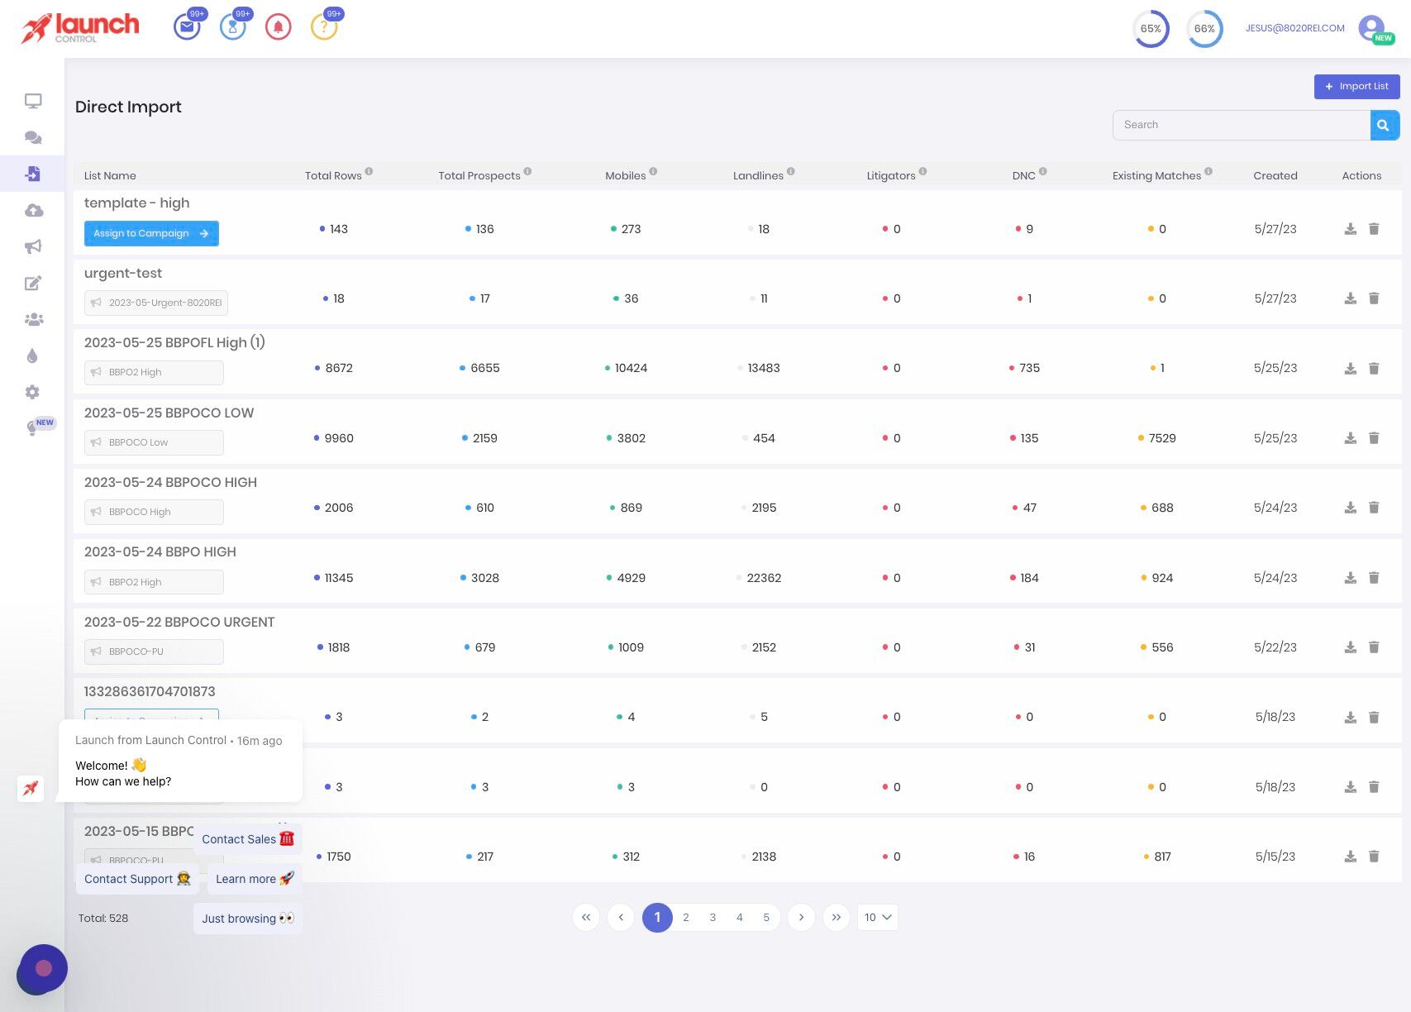Image resolution: width=1411 pixels, height=1012 pixels.
Task: Open Campaigns using the megaphone sidebar icon
Action: 33,246
